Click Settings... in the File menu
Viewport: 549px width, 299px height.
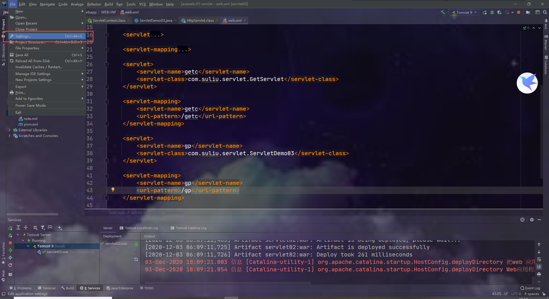click(x=47, y=36)
